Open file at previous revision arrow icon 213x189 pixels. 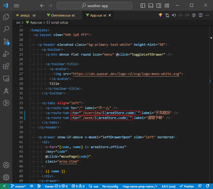coord(174,15)
